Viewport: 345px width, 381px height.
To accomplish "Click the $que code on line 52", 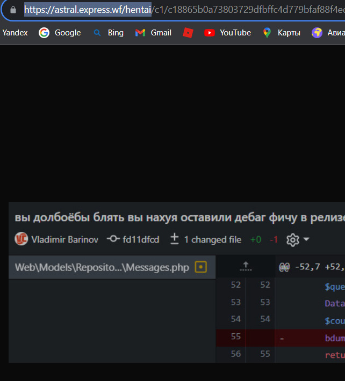I will coord(335,287).
